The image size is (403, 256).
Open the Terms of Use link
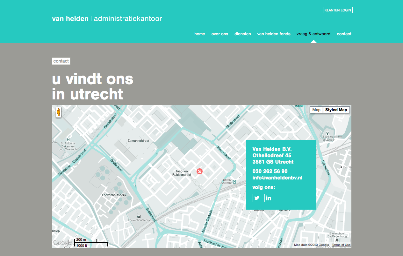[341, 245]
